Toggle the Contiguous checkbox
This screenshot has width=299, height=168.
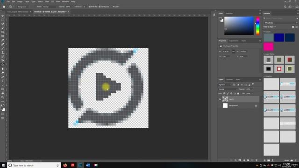100,7
